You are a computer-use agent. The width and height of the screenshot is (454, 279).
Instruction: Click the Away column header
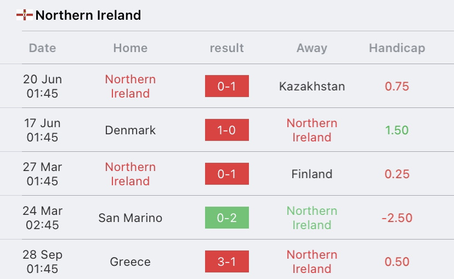(312, 48)
